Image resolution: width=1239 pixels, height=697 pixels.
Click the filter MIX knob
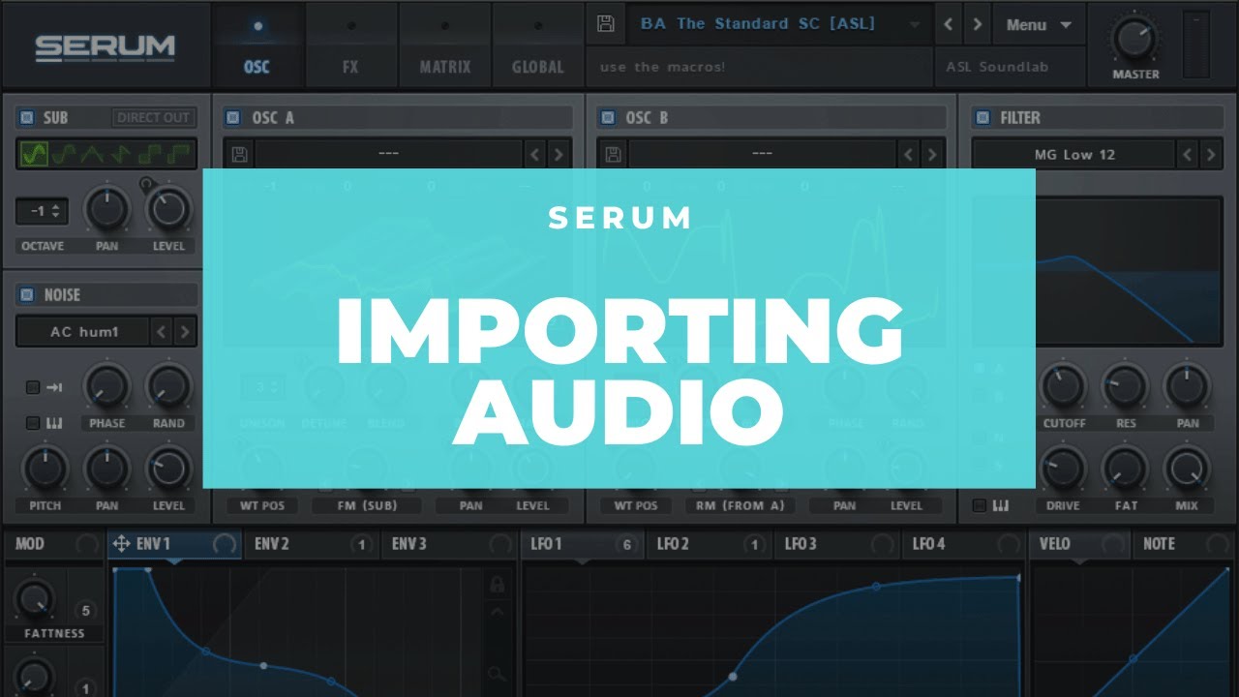1187,469
